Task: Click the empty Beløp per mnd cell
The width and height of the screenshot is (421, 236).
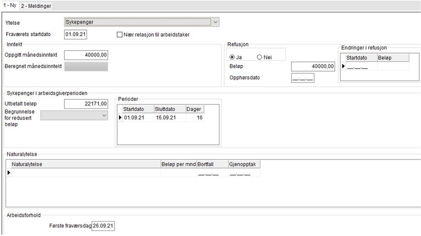Action: [179, 173]
